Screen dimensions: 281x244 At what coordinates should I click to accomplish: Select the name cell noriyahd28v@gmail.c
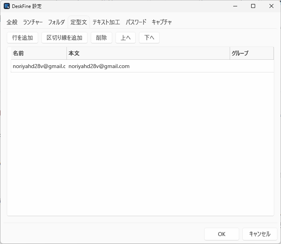tap(39, 66)
